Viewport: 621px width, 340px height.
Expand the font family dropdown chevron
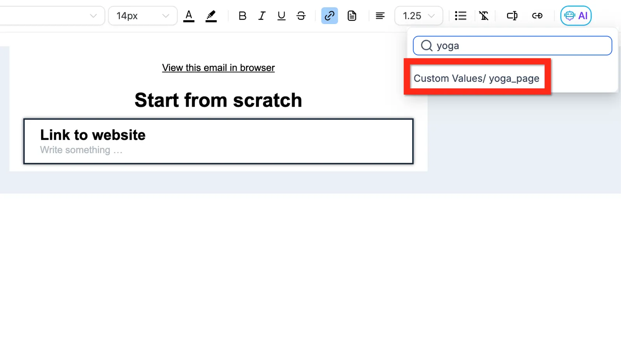pos(93,16)
